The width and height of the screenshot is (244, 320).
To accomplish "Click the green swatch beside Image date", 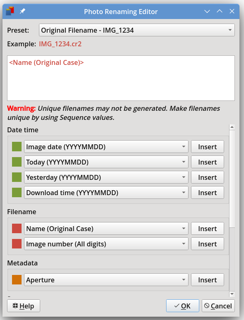I will click(17, 147).
